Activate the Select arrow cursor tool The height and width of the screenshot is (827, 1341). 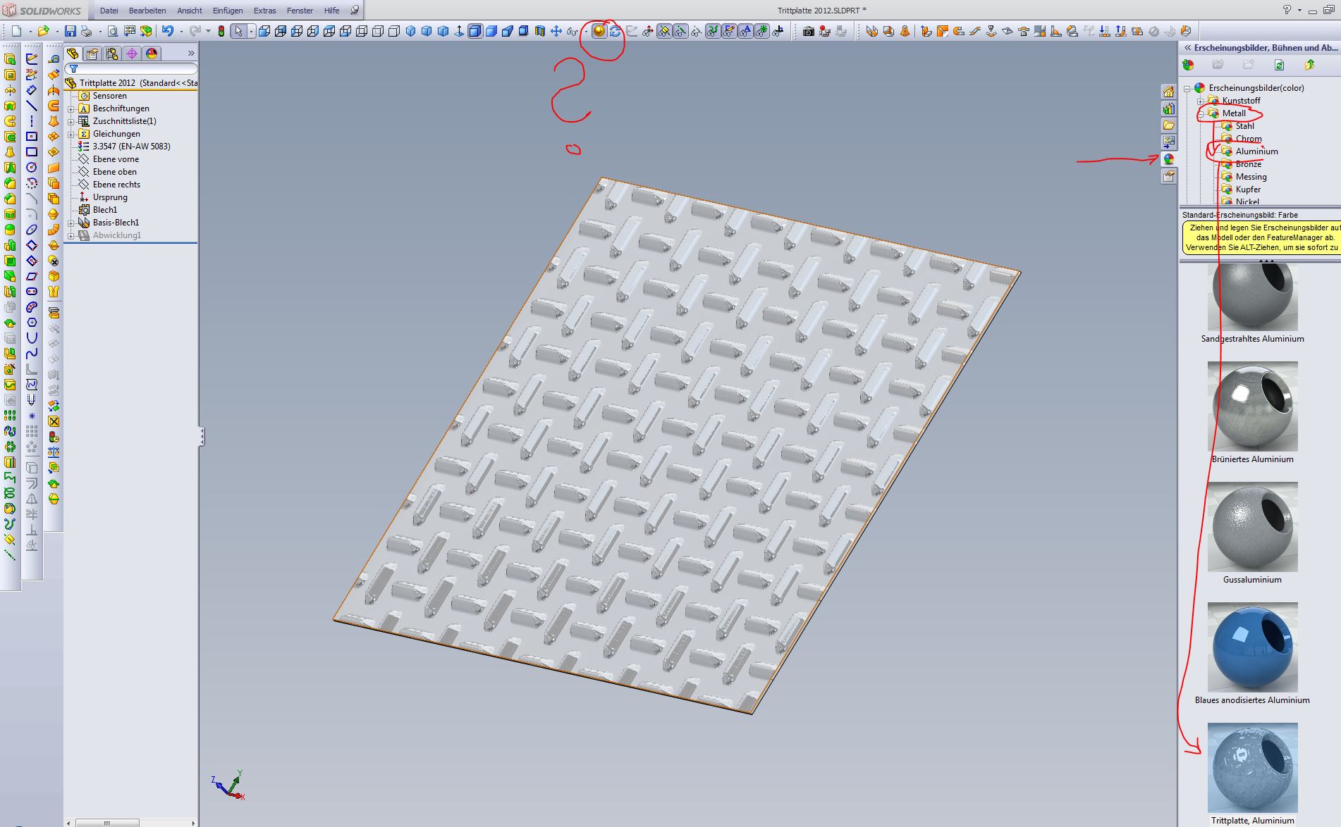pyautogui.click(x=238, y=31)
